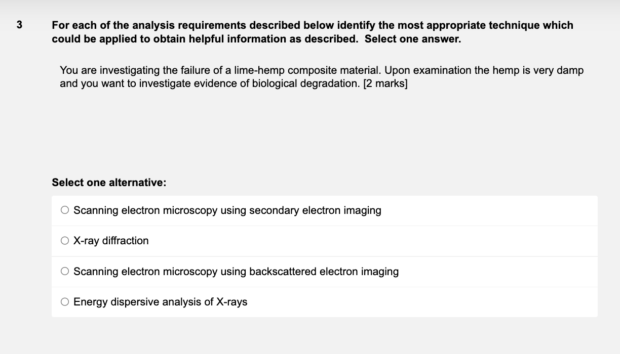The width and height of the screenshot is (620, 354).
Task: Click the 'Scanning electron microscopy using secondary electron imaging' label
Action: (227, 210)
